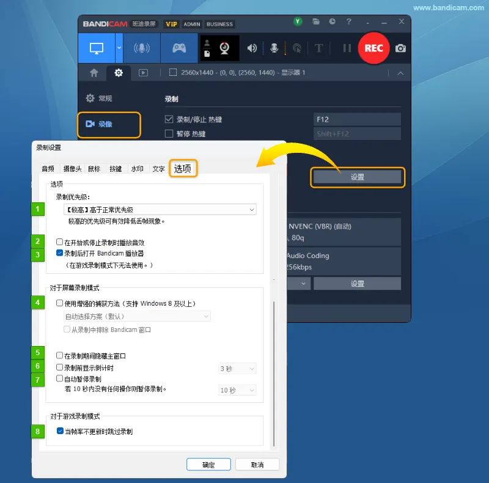Cancel dialog with 取消 button
Viewport: 489px width, 483px height.
pyautogui.click(x=257, y=465)
